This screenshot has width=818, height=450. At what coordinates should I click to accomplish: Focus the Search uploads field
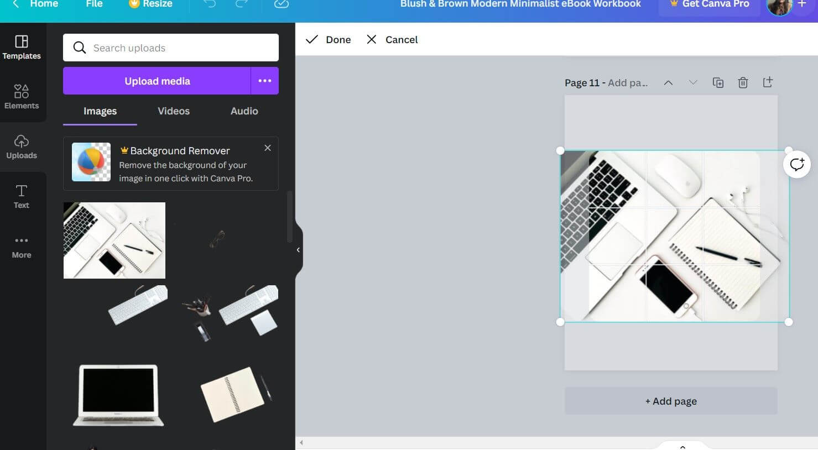pos(171,48)
